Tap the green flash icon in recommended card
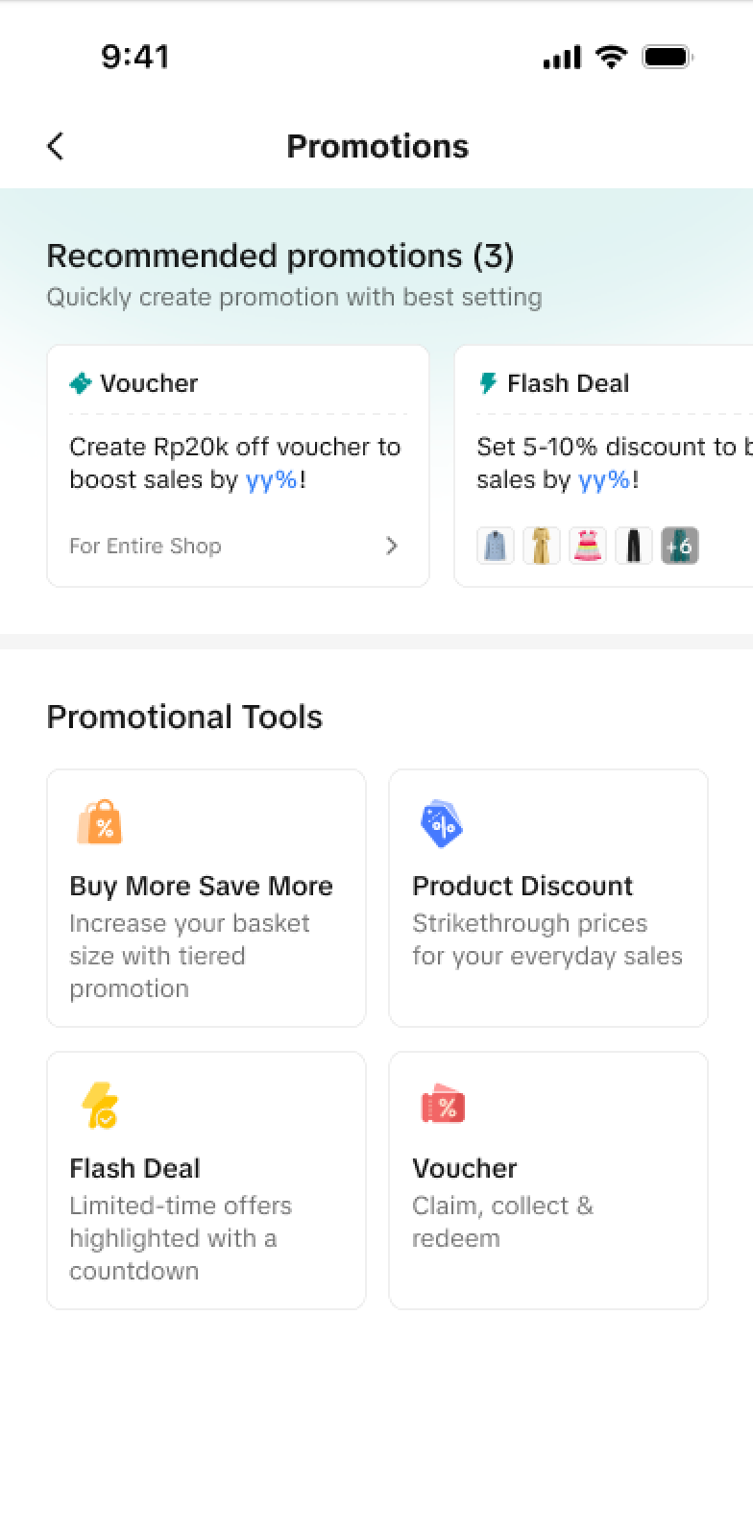753x1535 pixels. click(488, 383)
